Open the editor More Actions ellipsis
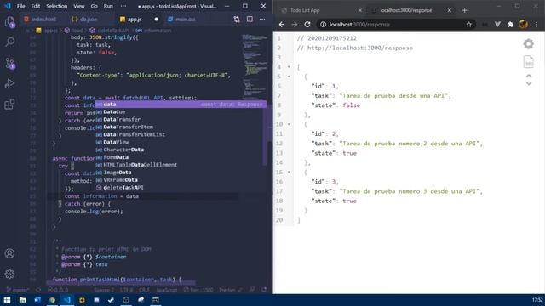Screen dimensions: 545x306 [262, 20]
